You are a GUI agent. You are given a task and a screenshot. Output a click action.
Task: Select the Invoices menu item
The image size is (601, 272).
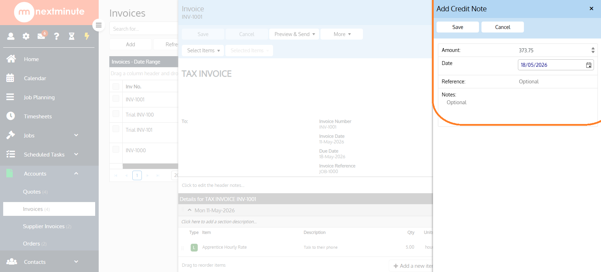[x=49, y=209]
